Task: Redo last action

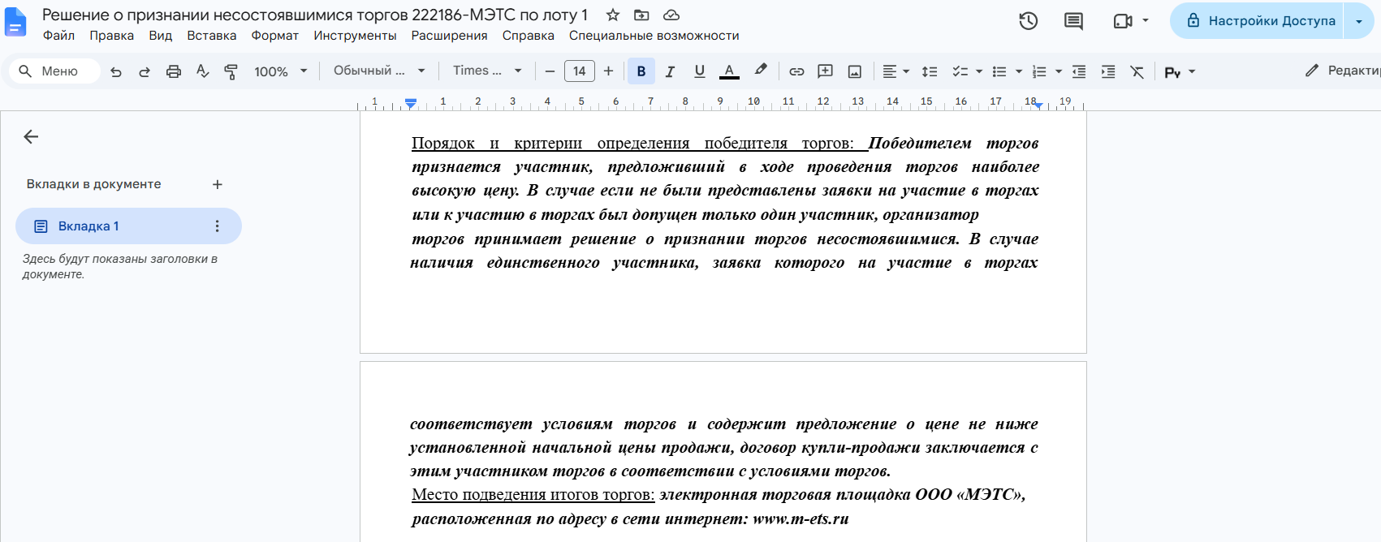Action: [x=145, y=71]
